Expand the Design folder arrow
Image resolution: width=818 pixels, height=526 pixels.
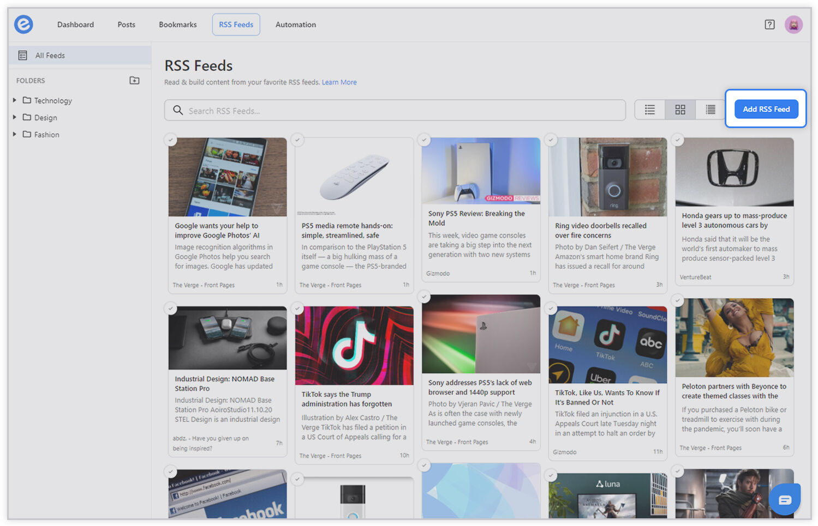coord(15,117)
